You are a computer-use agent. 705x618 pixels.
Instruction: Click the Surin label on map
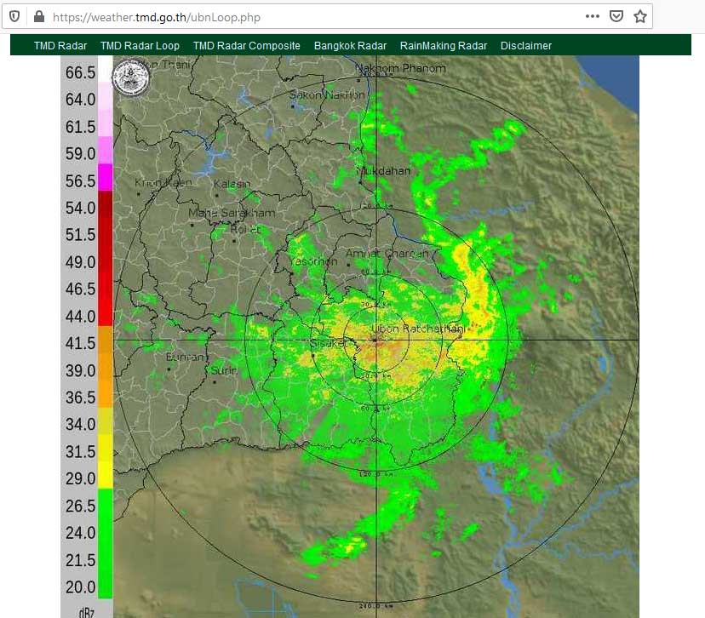click(223, 371)
